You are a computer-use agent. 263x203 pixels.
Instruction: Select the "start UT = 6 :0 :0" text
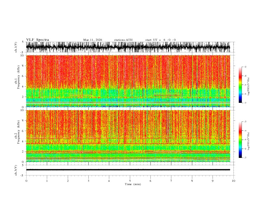160,40
